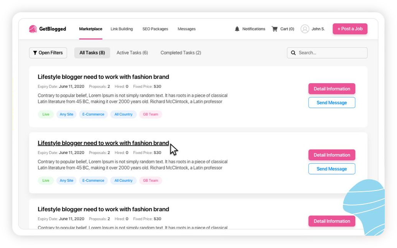Open the Notifications bell icon
397x248 pixels.
point(237,29)
